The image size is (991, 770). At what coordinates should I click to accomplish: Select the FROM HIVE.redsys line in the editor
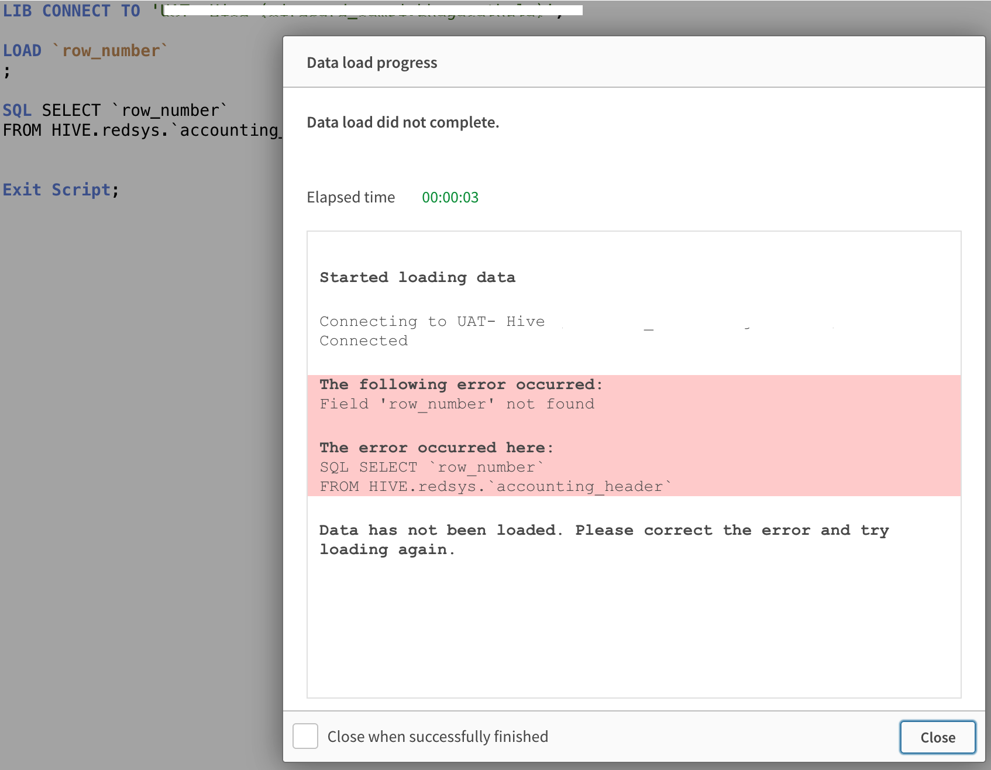[140, 129]
